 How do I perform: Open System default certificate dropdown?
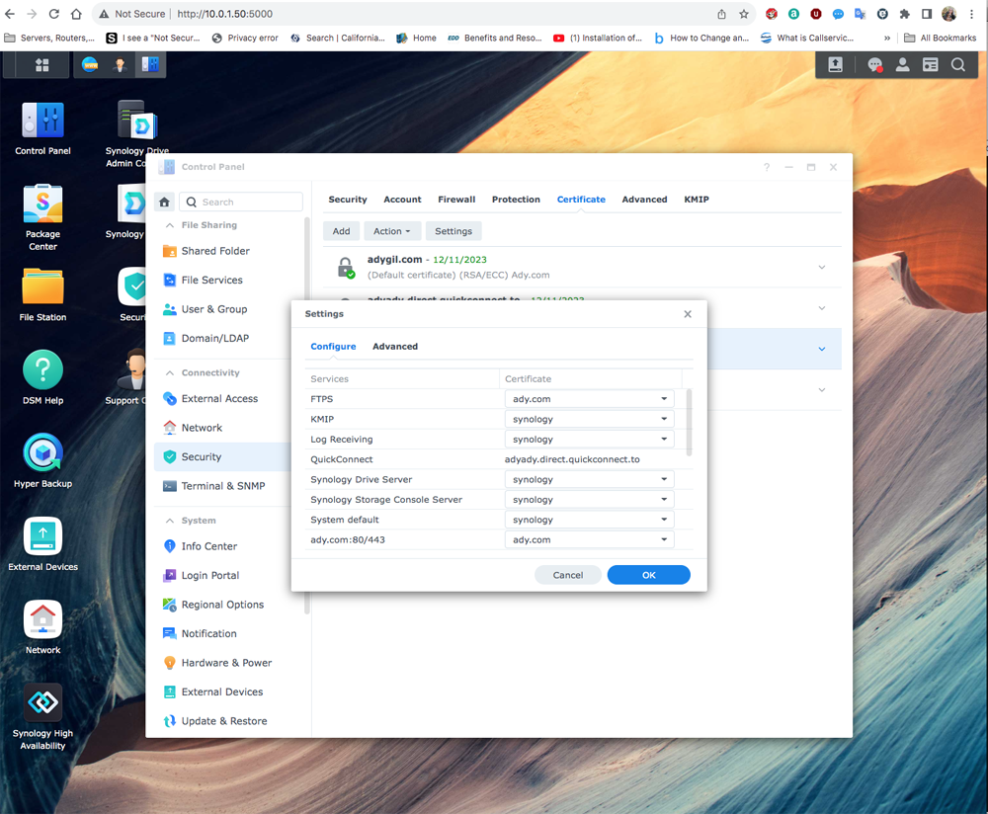point(589,520)
